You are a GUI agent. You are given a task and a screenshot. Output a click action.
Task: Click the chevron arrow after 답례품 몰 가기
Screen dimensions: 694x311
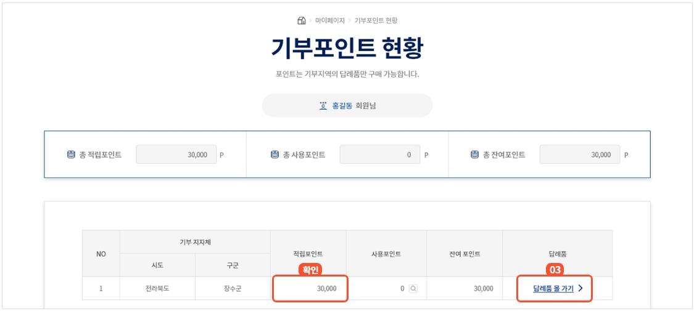[x=580, y=288]
